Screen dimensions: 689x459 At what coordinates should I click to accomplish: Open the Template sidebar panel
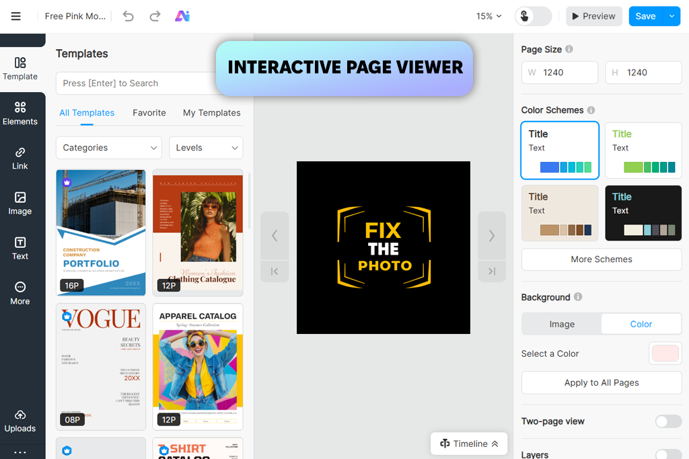[x=20, y=69]
